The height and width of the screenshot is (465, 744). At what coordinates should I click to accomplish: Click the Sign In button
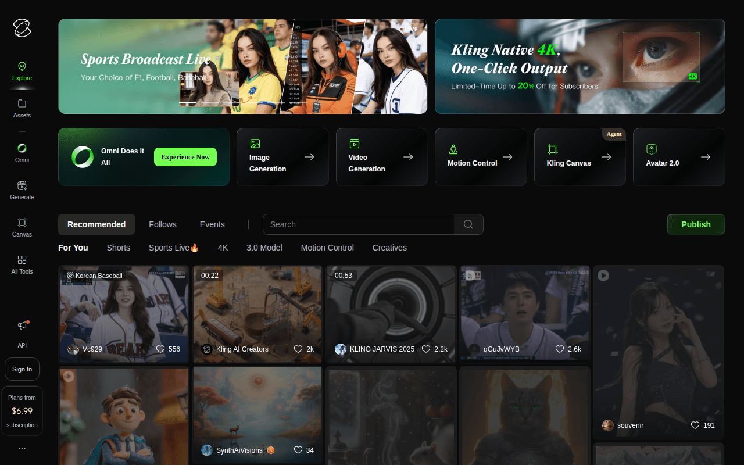point(22,369)
